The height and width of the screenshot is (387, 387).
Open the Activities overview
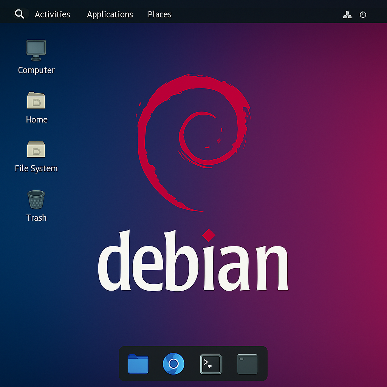pyautogui.click(x=52, y=14)
